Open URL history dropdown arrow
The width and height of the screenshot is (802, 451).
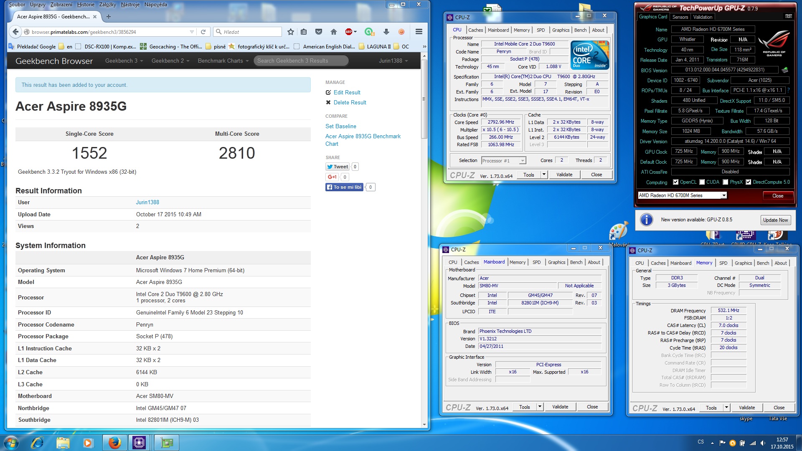(192, 32)
